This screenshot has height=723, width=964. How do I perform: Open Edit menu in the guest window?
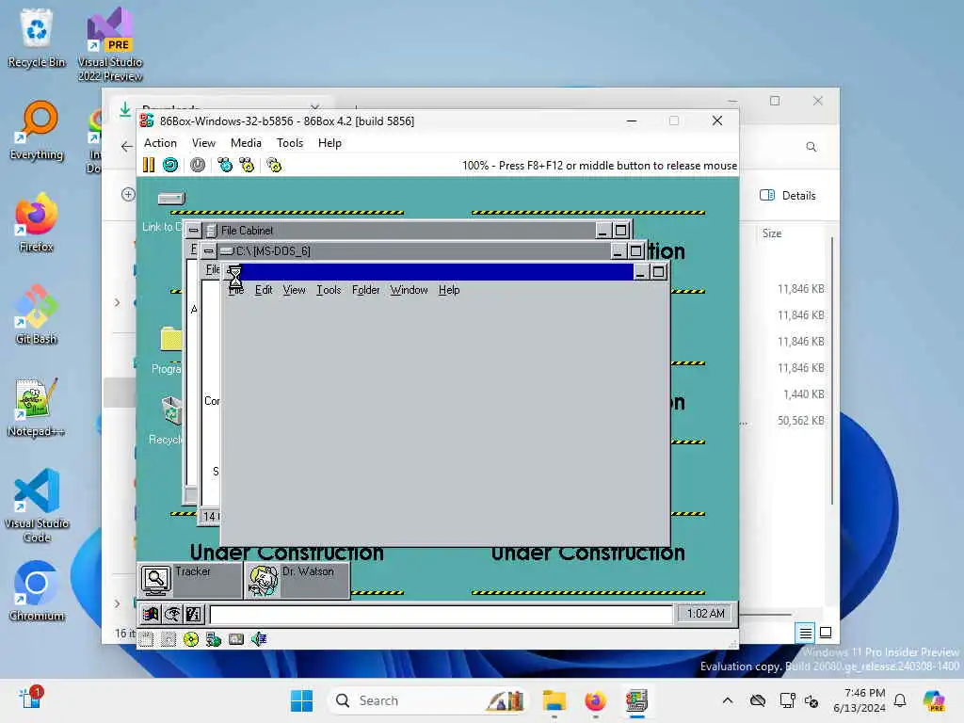coord(264,290)
